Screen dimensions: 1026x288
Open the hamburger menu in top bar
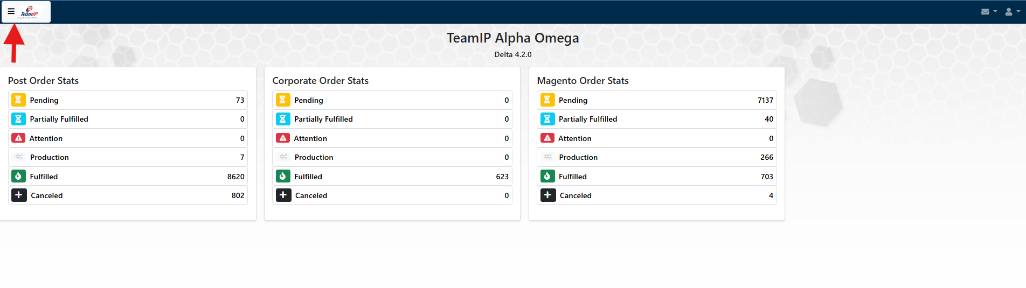11,11
